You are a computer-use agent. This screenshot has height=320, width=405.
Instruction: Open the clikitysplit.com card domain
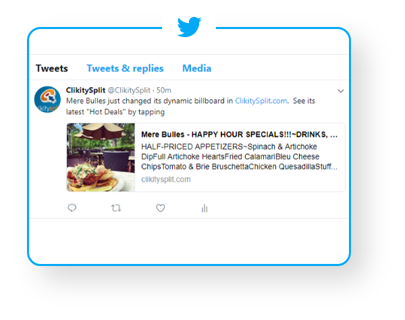(x=166, y=180)
